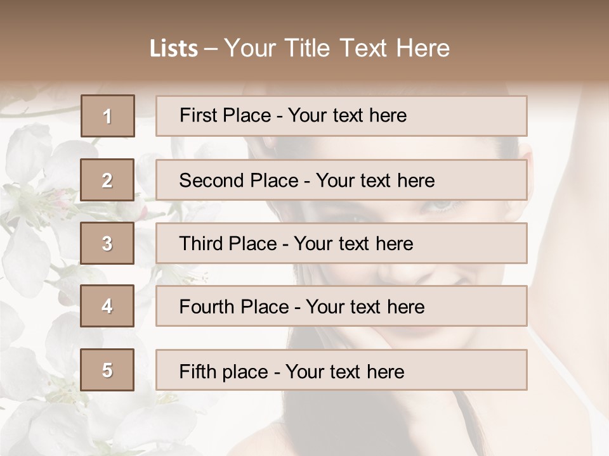Click the Second Place text bar

click(x=341, y=180)
